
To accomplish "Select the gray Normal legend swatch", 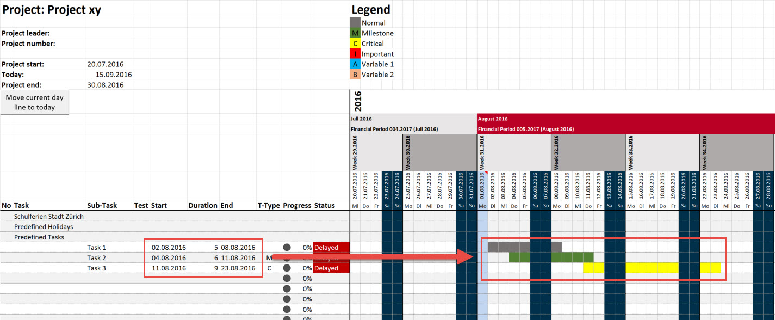I will click(x=355, y=23).
